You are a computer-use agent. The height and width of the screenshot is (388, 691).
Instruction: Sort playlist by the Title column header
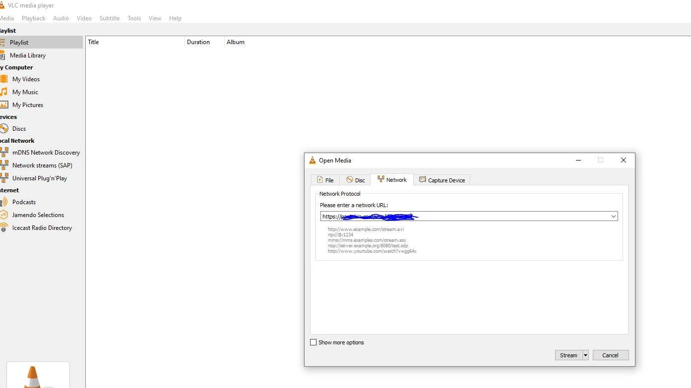point(135,42)
